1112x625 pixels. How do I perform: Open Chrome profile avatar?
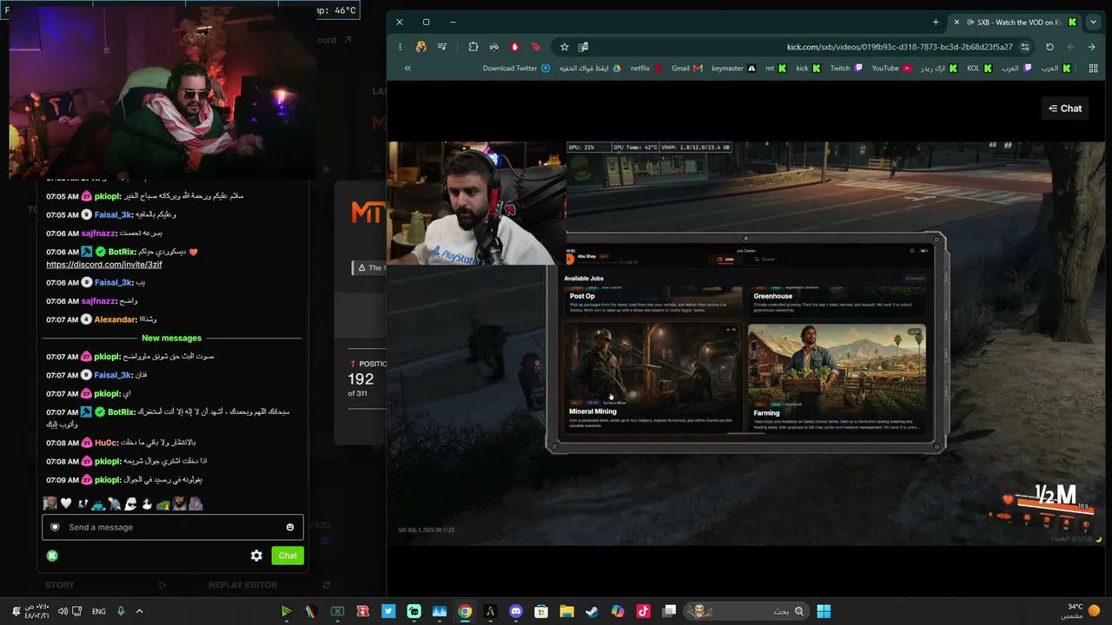421,47
